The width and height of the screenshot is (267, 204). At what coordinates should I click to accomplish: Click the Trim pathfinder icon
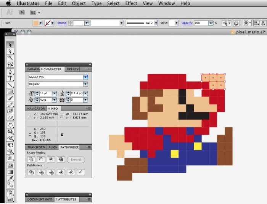[41, 172]
